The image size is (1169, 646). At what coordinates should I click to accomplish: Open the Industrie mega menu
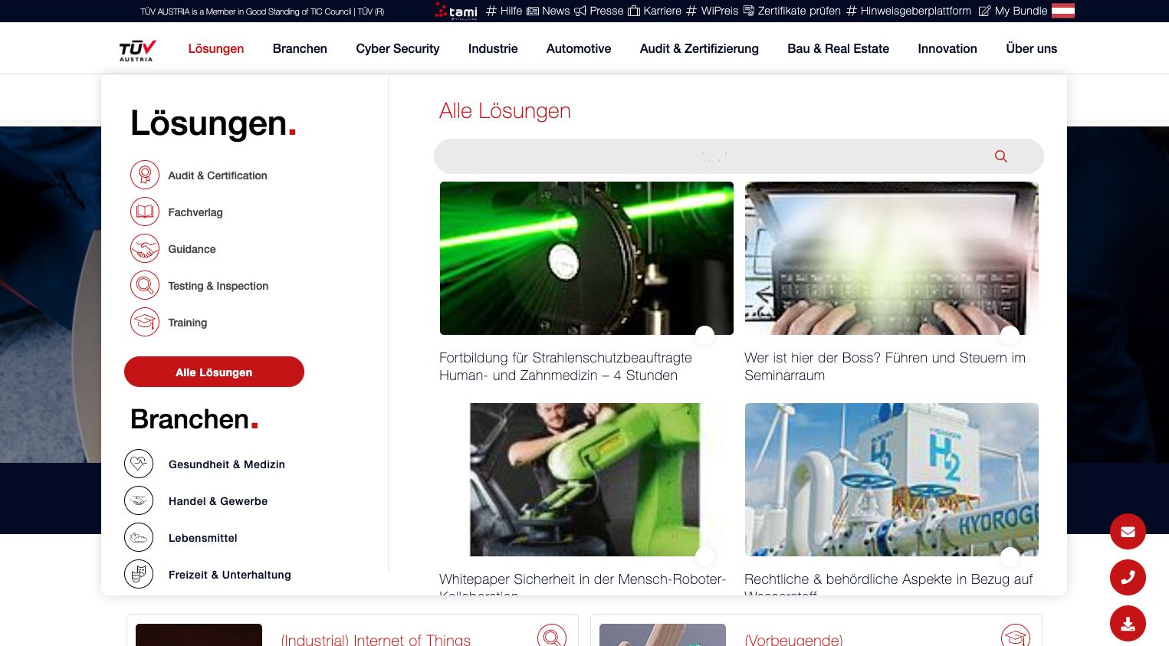click(493, 48)
